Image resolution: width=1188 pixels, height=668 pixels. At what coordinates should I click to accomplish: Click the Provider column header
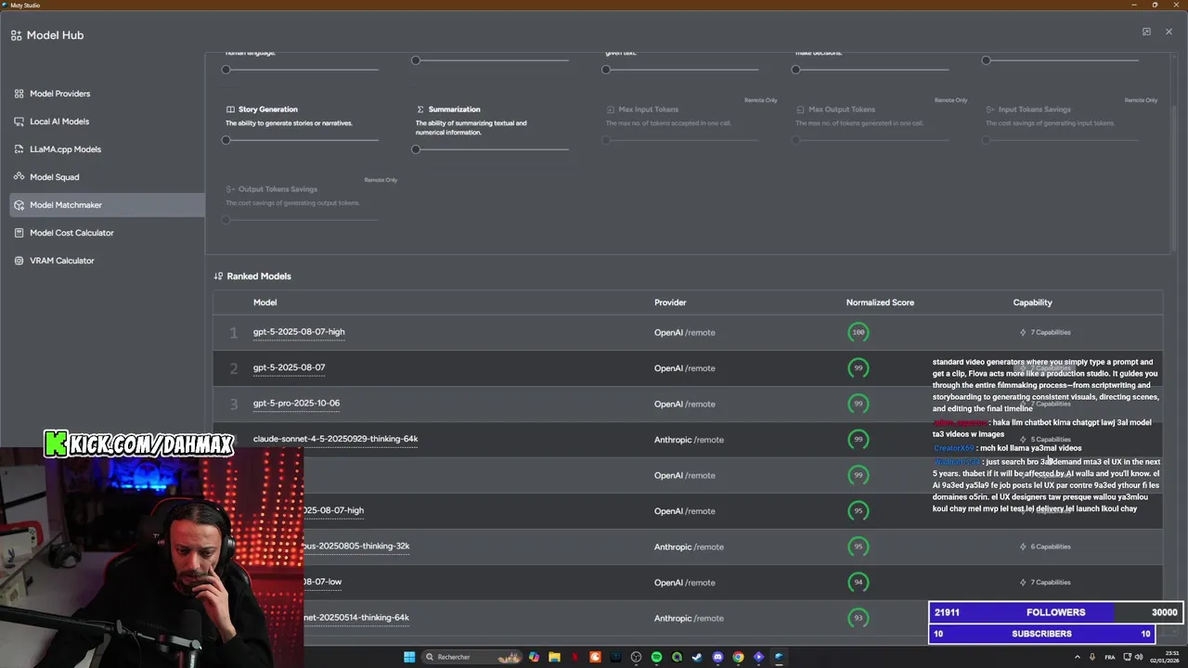[670, 302]
